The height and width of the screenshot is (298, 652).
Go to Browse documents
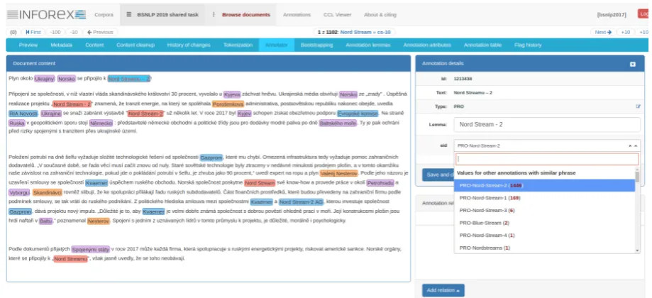click(x=245, y=15)
